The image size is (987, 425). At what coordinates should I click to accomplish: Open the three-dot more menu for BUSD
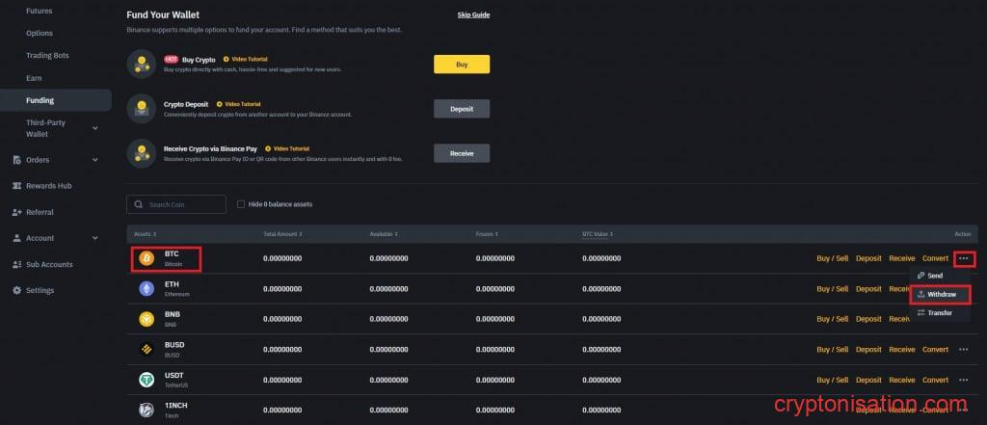pos(964,350)
